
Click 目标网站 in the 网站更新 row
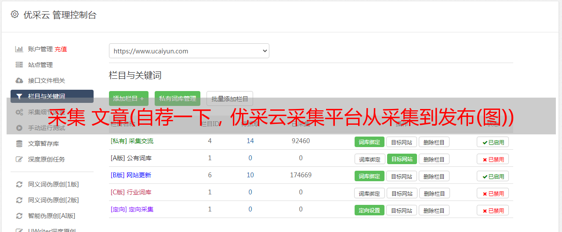pyautogui.click(x=402, y=176)
